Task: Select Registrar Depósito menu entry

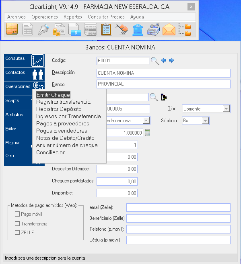Action: (x=59, y=109)
